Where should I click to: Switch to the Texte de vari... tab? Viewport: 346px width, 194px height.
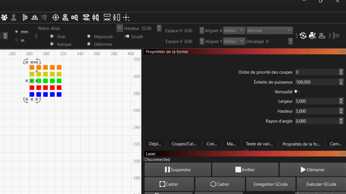click(x=259, y=144)
